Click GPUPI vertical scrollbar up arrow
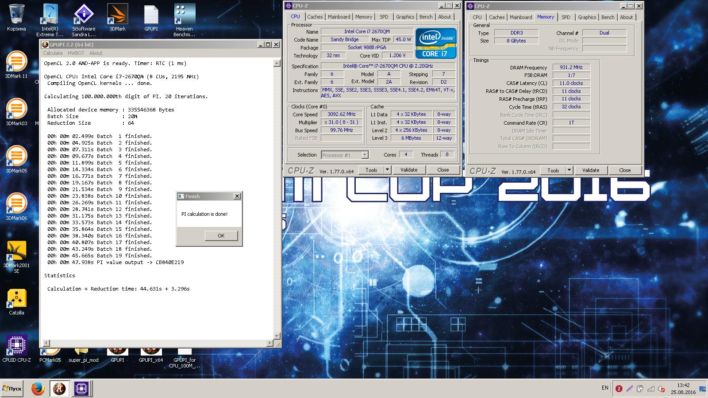 point(277,63)
